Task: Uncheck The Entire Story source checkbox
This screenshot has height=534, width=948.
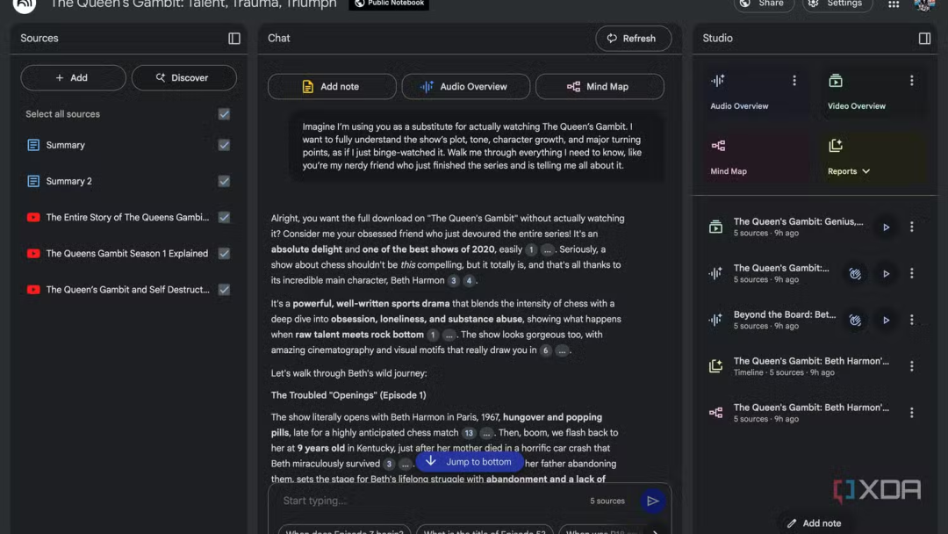Action: pyautogui.click(x=224, y=217)
